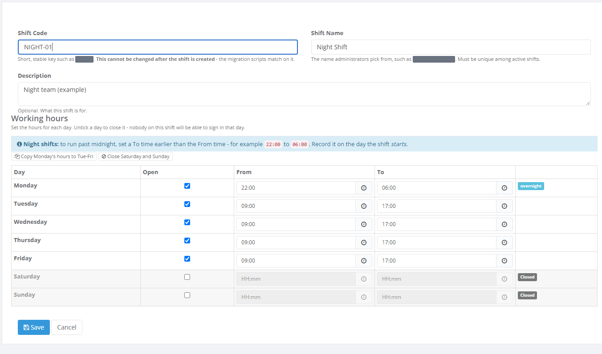Click the Closed badge on Sunday row

(x=527, y=295)
